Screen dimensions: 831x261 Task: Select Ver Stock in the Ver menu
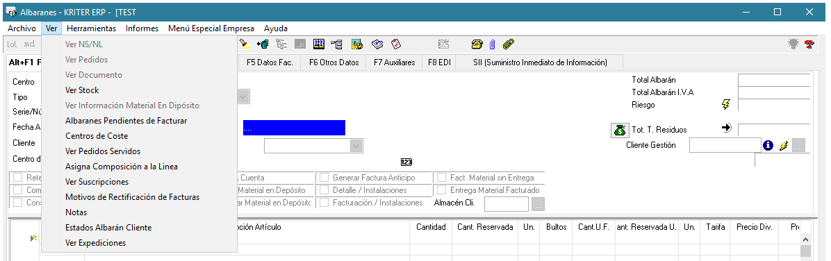(139, 90)
